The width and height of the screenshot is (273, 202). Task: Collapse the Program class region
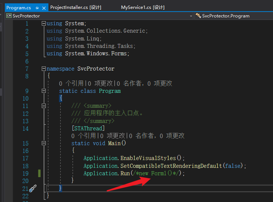pyautogui.click(x=44, y=91)
